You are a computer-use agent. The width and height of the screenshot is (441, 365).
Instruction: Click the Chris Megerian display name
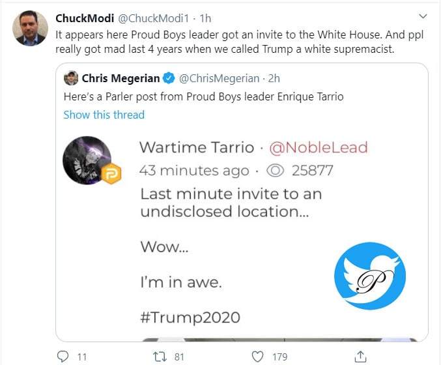[121, 78]
